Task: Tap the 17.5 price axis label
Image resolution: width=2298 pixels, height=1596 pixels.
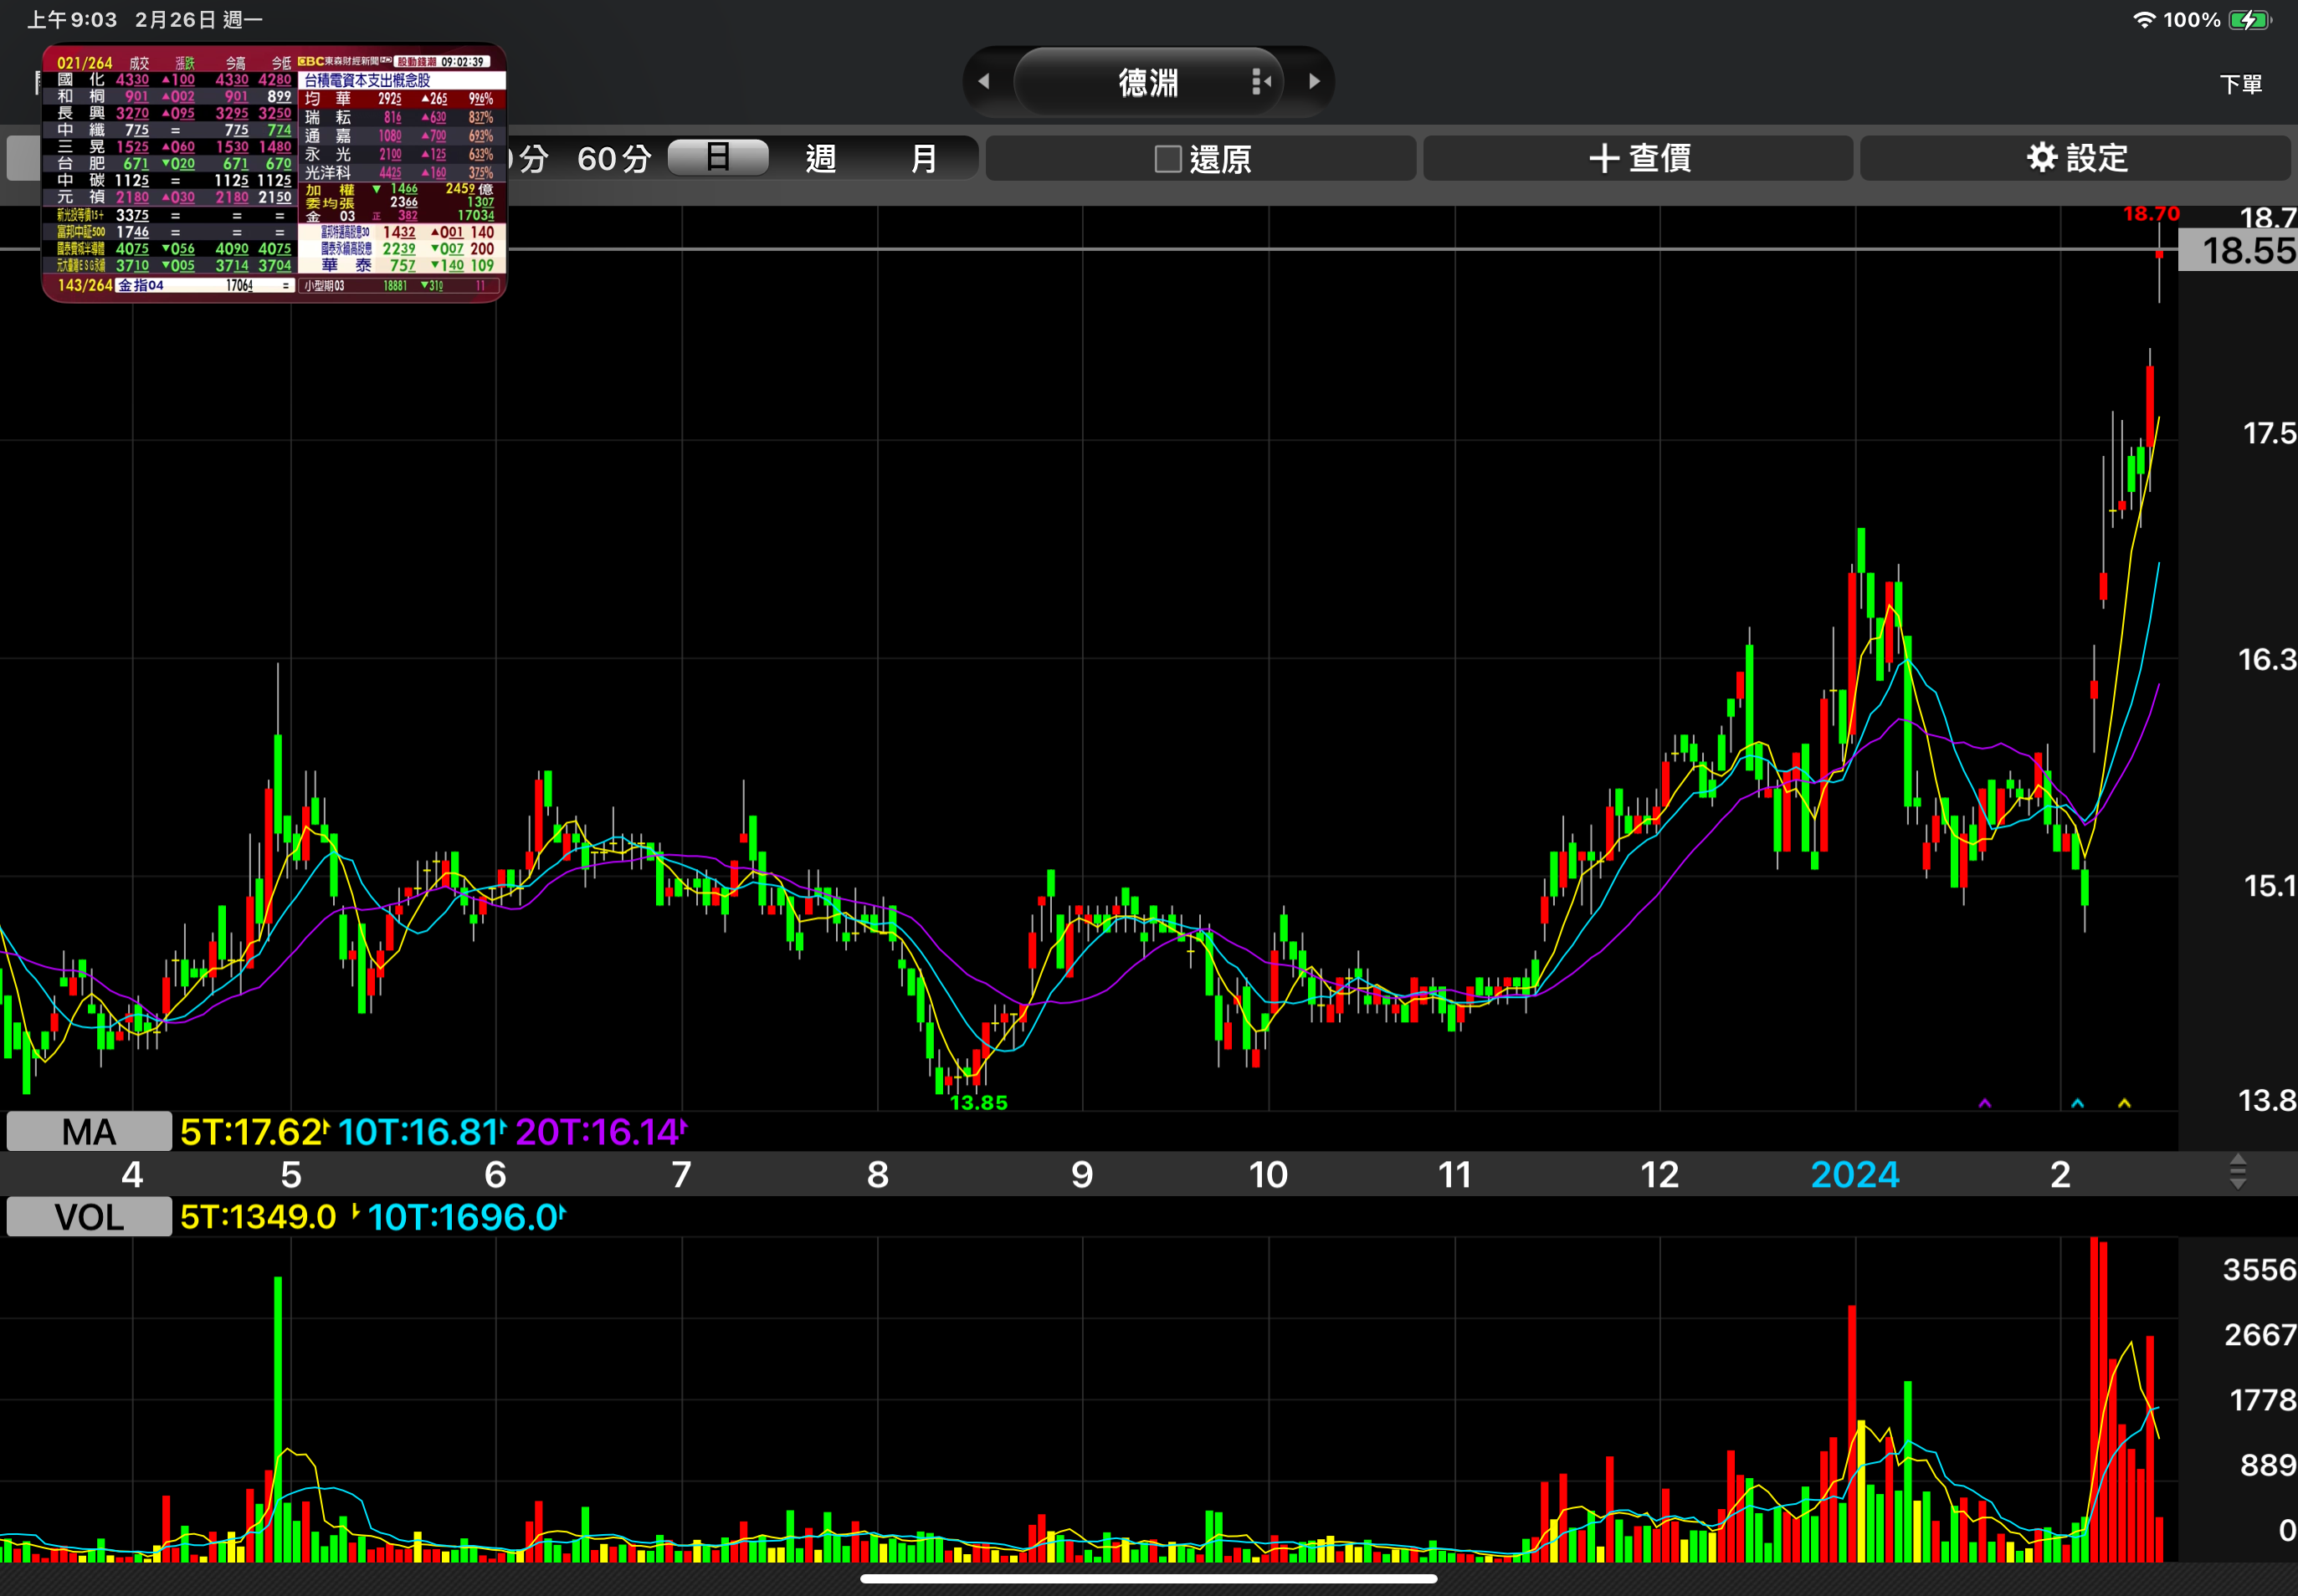Action: (x=2269, y=433)
